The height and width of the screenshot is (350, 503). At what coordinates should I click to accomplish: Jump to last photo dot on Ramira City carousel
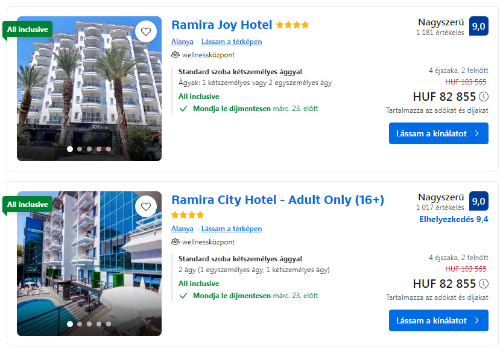[x=109, y=324]
